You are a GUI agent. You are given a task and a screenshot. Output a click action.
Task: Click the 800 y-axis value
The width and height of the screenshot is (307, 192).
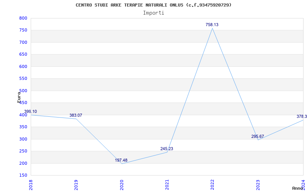[x=23, y=18]
